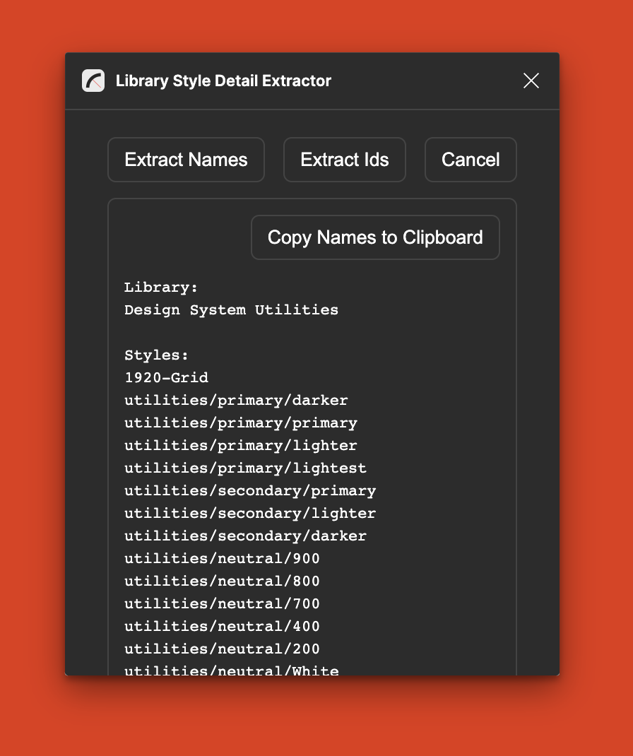Click 'utilities/secondary/darker' style name
The width and height of the screenshot is (633, 756).
click(x=245, y=536)
